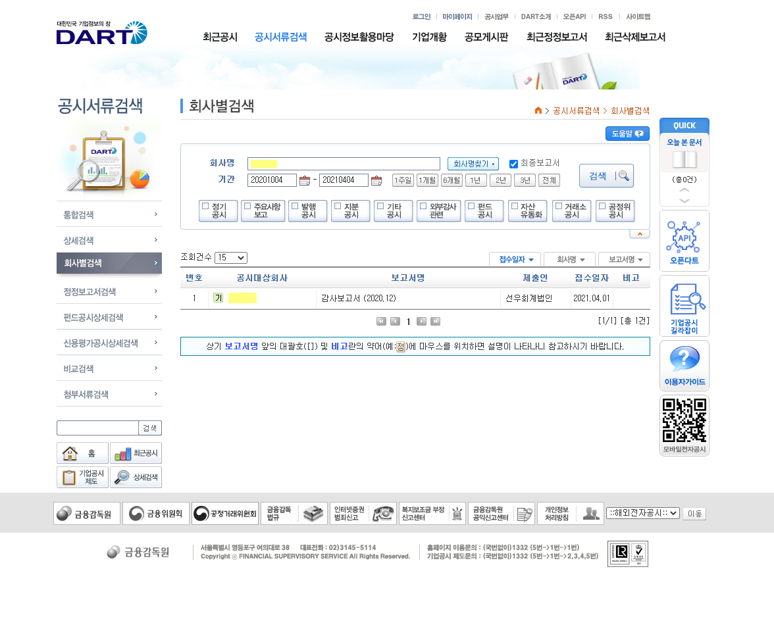Collapse the search panel with arrow

coord(639,234)
